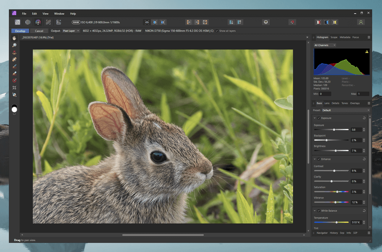Viewport: 382px width, 252px height.
Task: Uncheck the Show all layers checkbox
Action: [x=217, y=31]
